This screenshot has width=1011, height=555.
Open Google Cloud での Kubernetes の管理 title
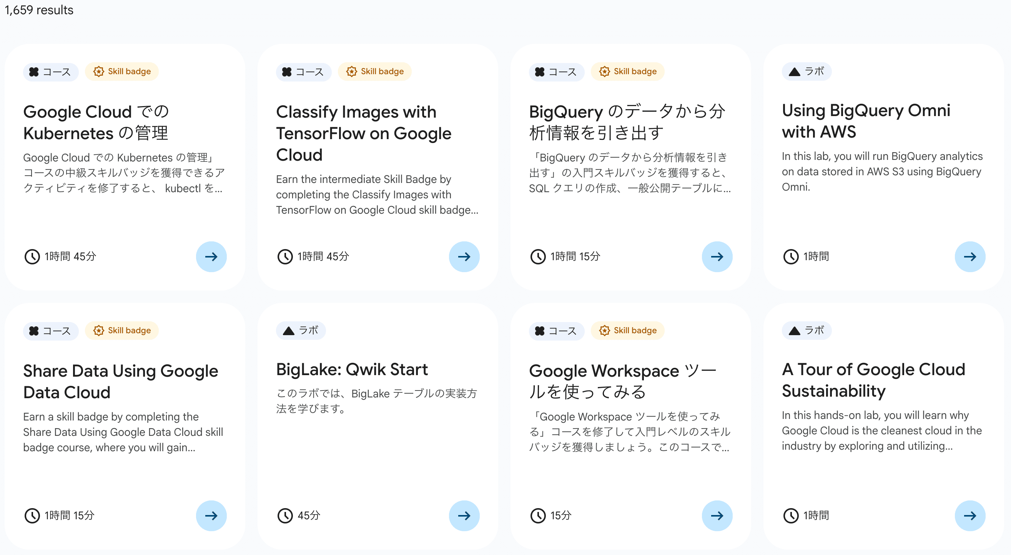click(x=96, y=123)
